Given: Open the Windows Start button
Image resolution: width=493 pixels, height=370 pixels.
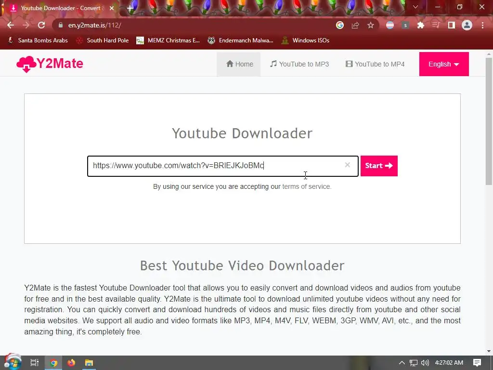Looking at the screenshot, I should (x=13, y=362).
